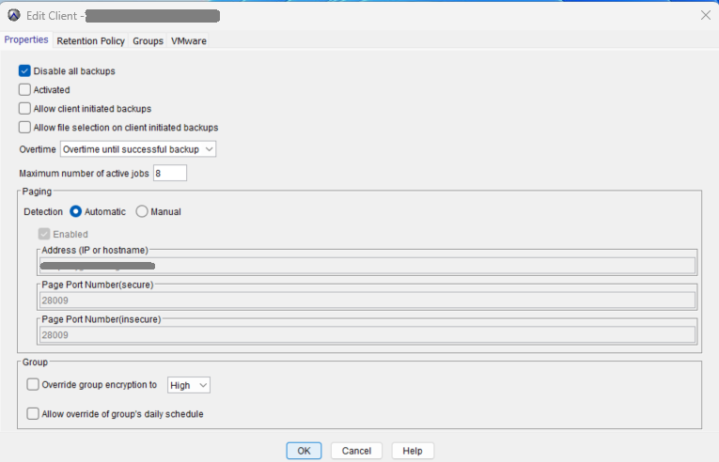
Task: Select Automatic detection radio button
Action: pyautogui.click(x=76, y=211)
